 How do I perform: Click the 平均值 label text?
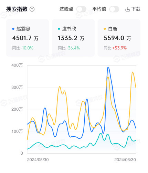coord(99,9)
